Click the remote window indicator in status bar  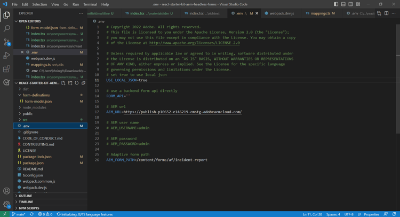(5, 214)
